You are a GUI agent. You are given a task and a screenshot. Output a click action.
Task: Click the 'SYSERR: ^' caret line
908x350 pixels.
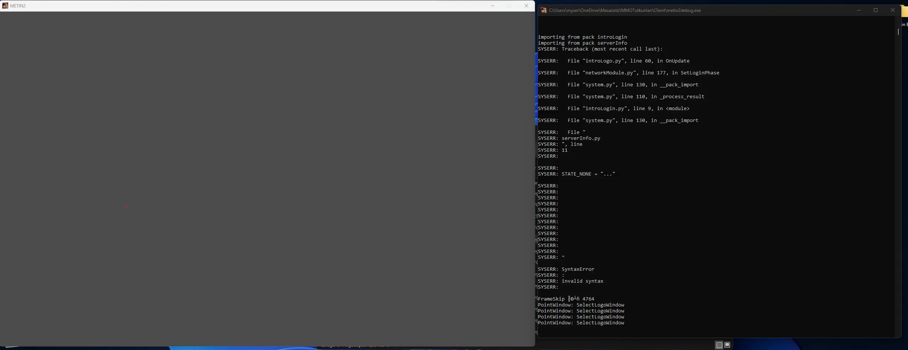551,257
